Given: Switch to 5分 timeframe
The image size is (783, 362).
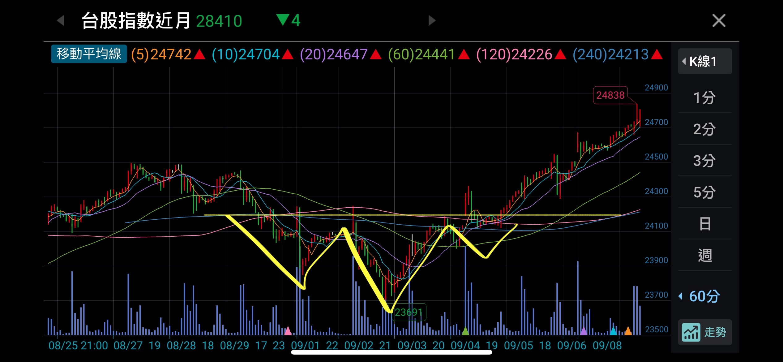Looking at the screenshot, I should point(704,192).
